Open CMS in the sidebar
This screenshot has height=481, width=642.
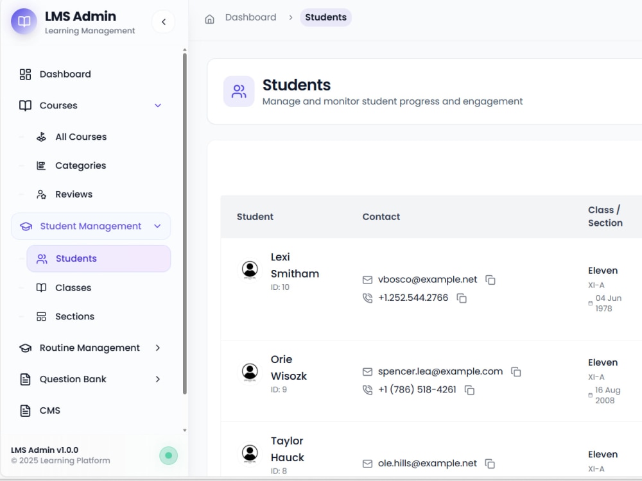(50, 410)
